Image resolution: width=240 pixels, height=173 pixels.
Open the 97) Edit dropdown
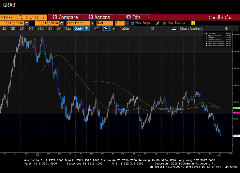pyautogui.click(x=133, y=17)
